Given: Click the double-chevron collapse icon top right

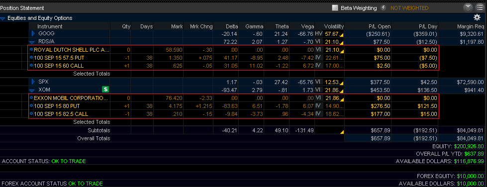Looking at the screenshot, I should pyautogui.click(x=468, y=8).
